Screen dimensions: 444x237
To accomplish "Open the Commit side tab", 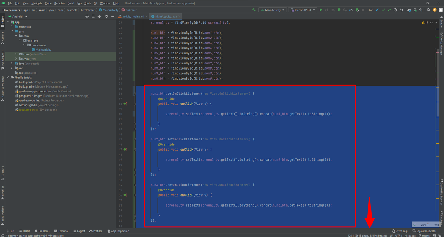I will tap(2, 38).
